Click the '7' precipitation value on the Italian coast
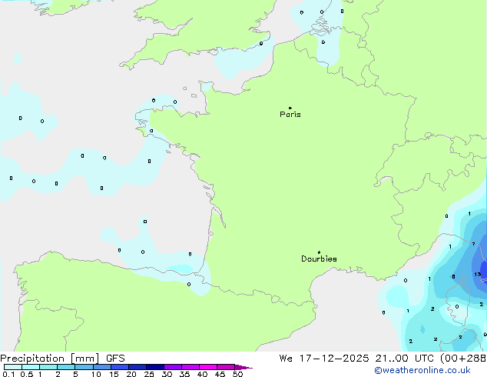Viewport: 487px width, 377px height. [473, 244]
